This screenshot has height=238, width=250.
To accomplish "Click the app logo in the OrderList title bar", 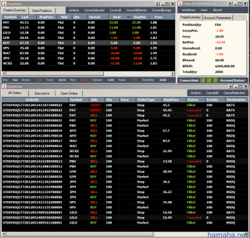I will (x=5, y=86).
